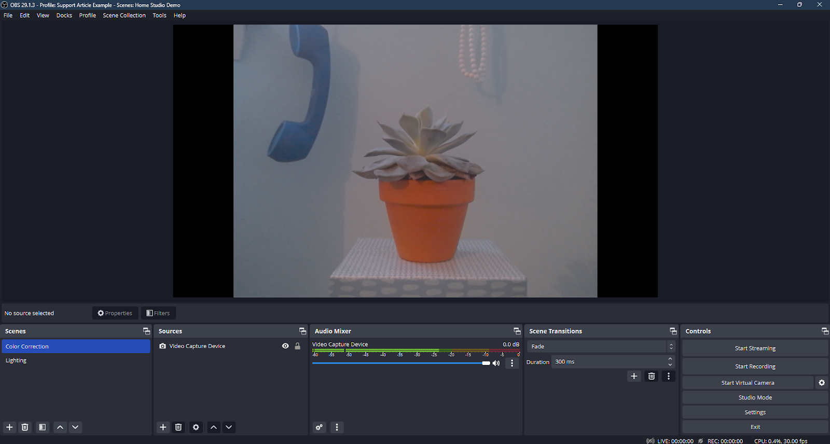Viewport: 830px width, 444px height.
Task: Select Video Capture Device source row
Action: coord(230,346)
